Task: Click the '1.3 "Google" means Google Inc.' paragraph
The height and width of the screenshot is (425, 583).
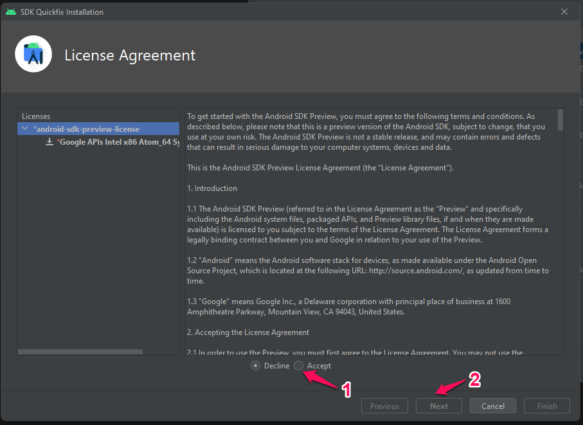Action: tap(349, 307)
